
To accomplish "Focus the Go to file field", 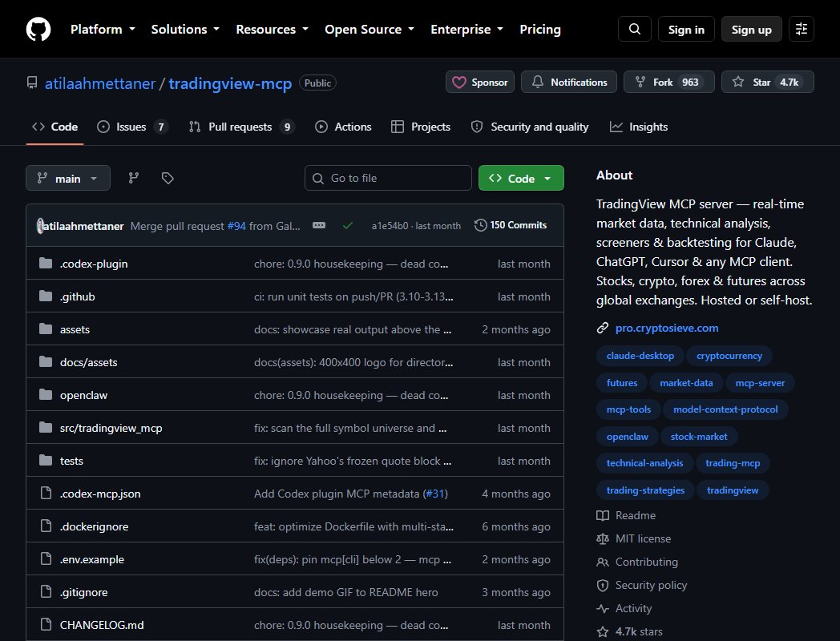I will coord(388,178).
